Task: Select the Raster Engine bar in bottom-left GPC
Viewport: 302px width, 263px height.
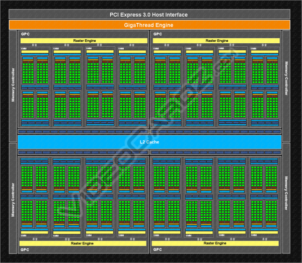Action: [x=83, y=243]
